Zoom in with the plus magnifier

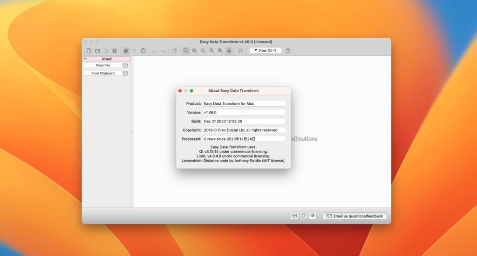click(x=194, y=51)
